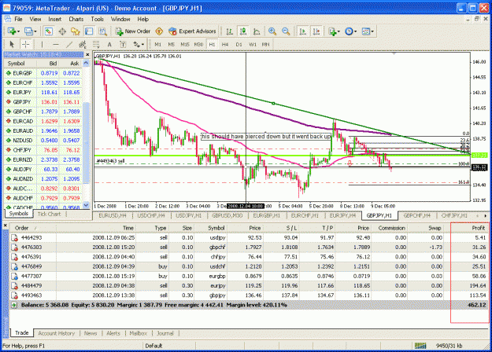Switch timeframe to M1
The width and height of the screenshot is (492, 352).
157,45
